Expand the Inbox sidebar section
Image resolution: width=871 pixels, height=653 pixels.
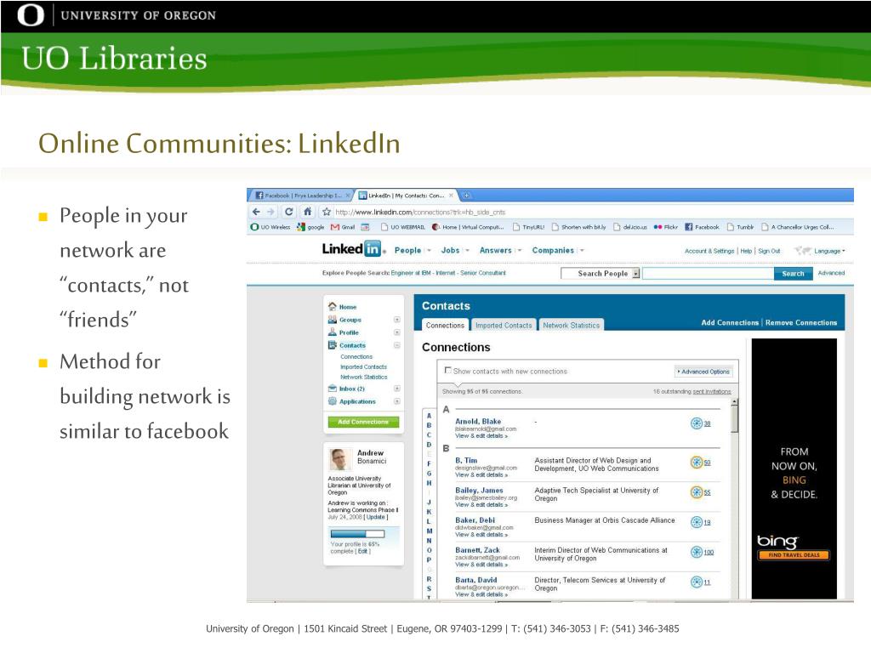[x=397, y=389]
